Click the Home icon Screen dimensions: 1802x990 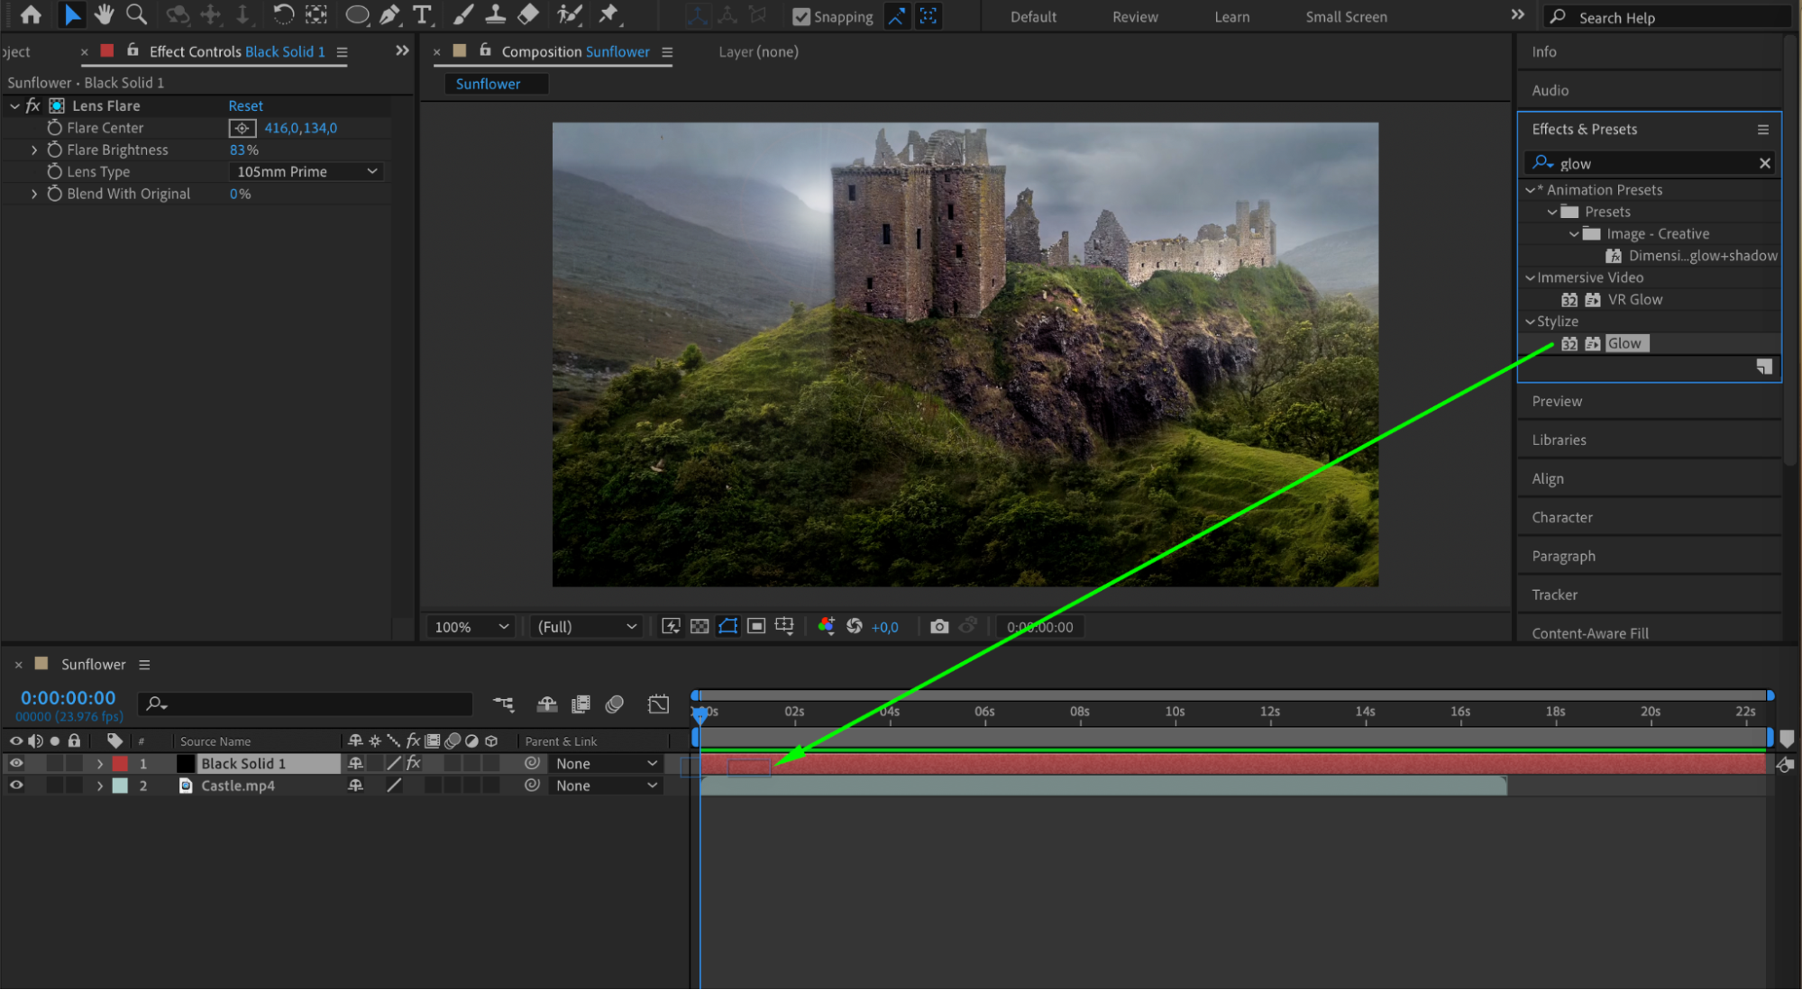click(x=31, y=14)
